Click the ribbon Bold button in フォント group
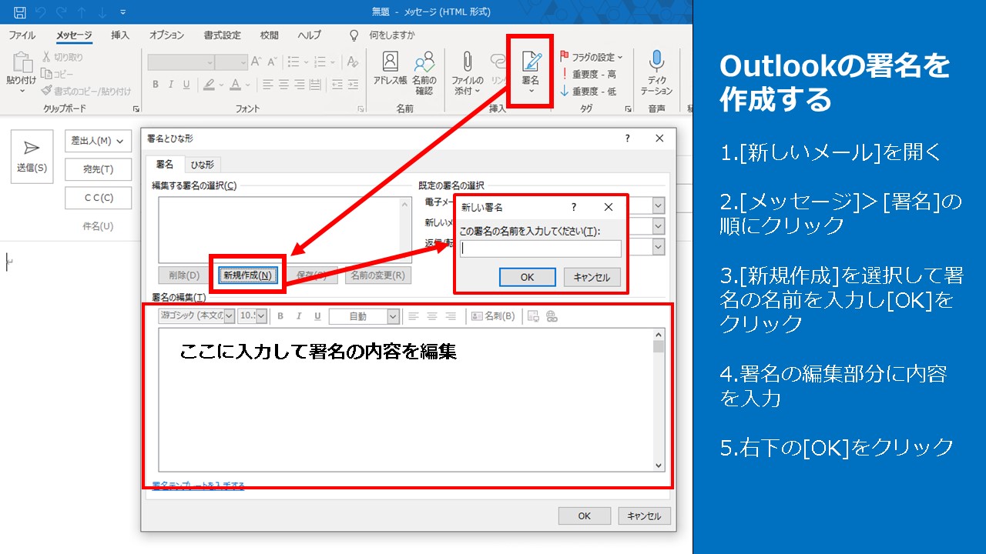 click(x=155, y=85)
